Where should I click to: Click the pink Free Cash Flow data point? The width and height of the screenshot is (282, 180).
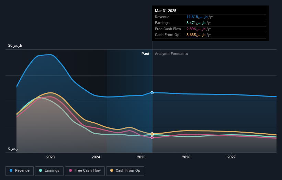point(152,137)
